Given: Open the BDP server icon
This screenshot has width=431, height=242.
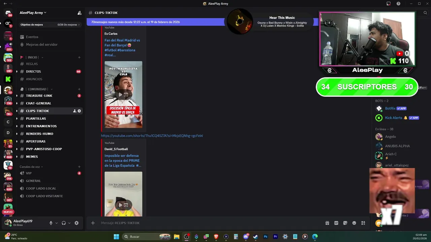Looking at the screenshot, I should click(8, 57).
